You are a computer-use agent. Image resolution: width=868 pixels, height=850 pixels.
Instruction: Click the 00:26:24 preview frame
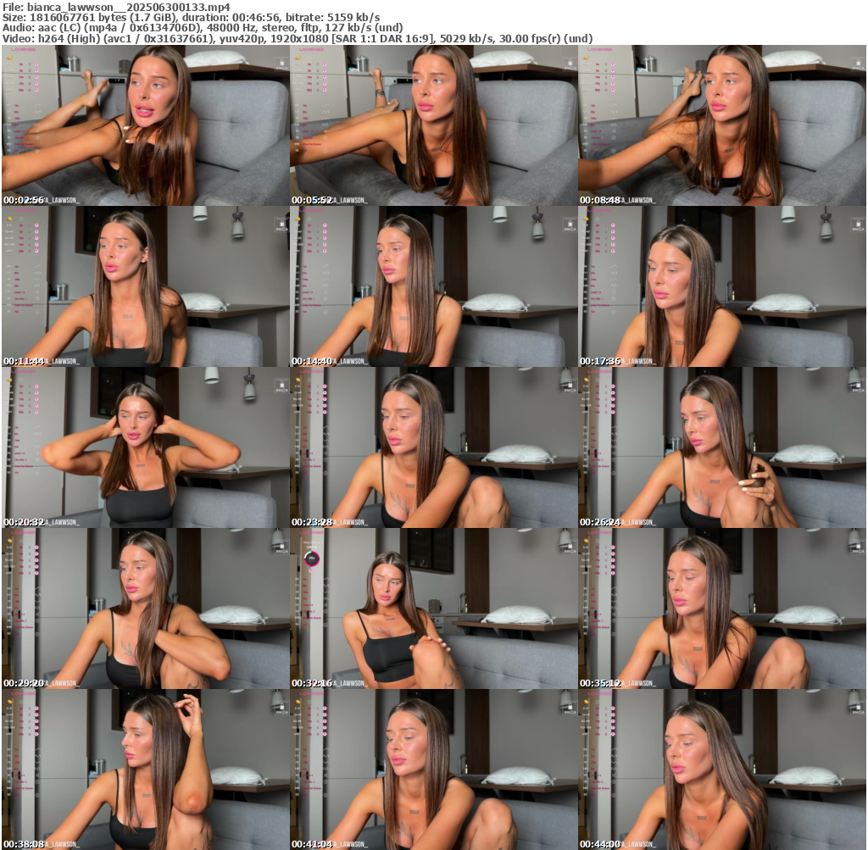coord(721,447)
